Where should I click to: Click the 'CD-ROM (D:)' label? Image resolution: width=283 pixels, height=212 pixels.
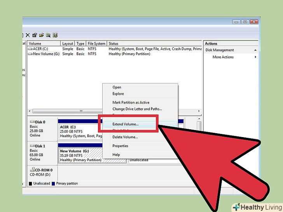pos(40,175)
